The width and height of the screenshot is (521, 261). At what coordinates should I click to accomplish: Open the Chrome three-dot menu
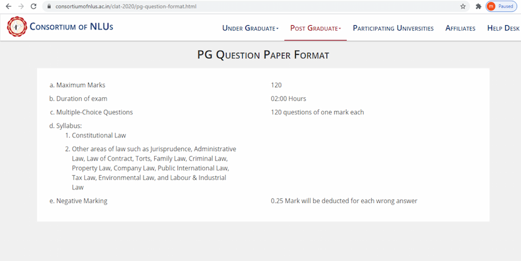pyautogui.click(x=517, y=6)
